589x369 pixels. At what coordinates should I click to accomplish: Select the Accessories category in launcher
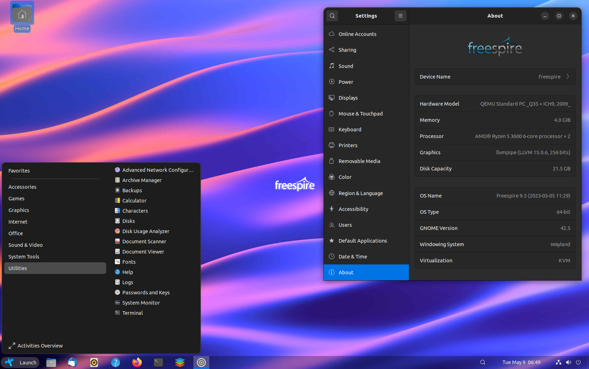(55, 187)
